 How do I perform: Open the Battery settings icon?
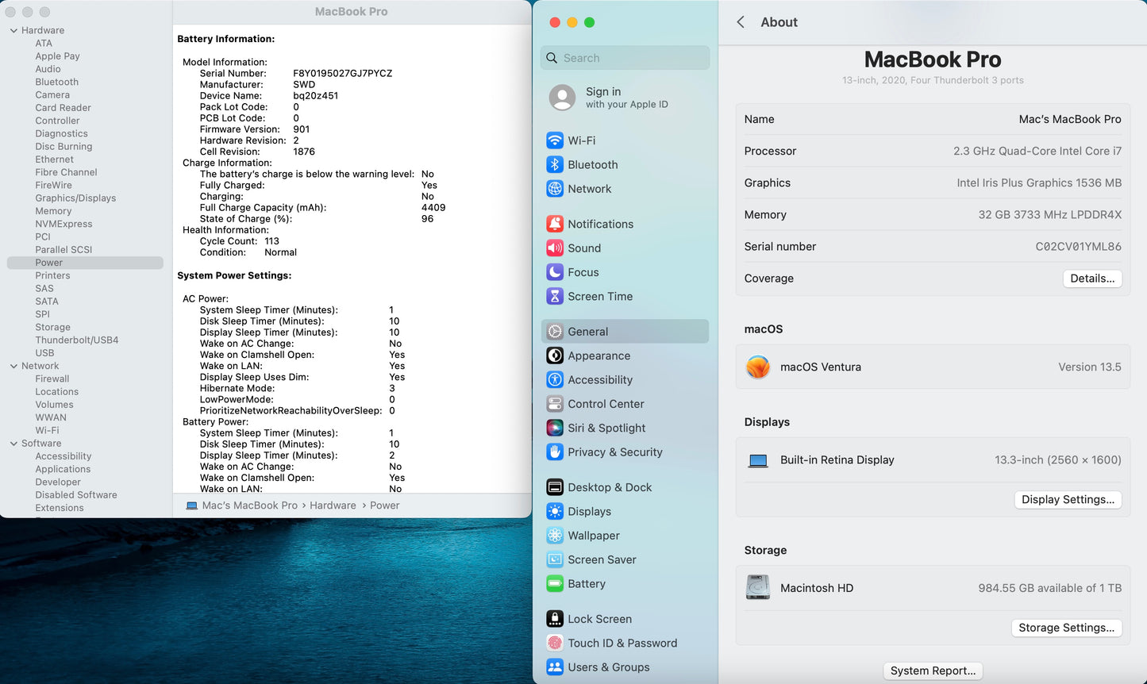tap(555, 584)
